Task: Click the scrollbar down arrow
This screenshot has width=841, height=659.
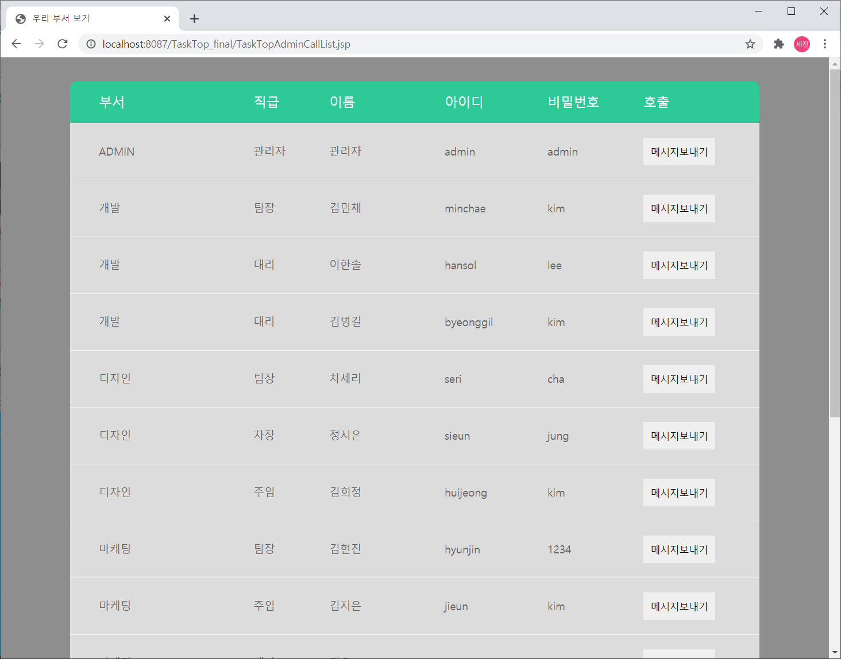Action: pos(835,653)
